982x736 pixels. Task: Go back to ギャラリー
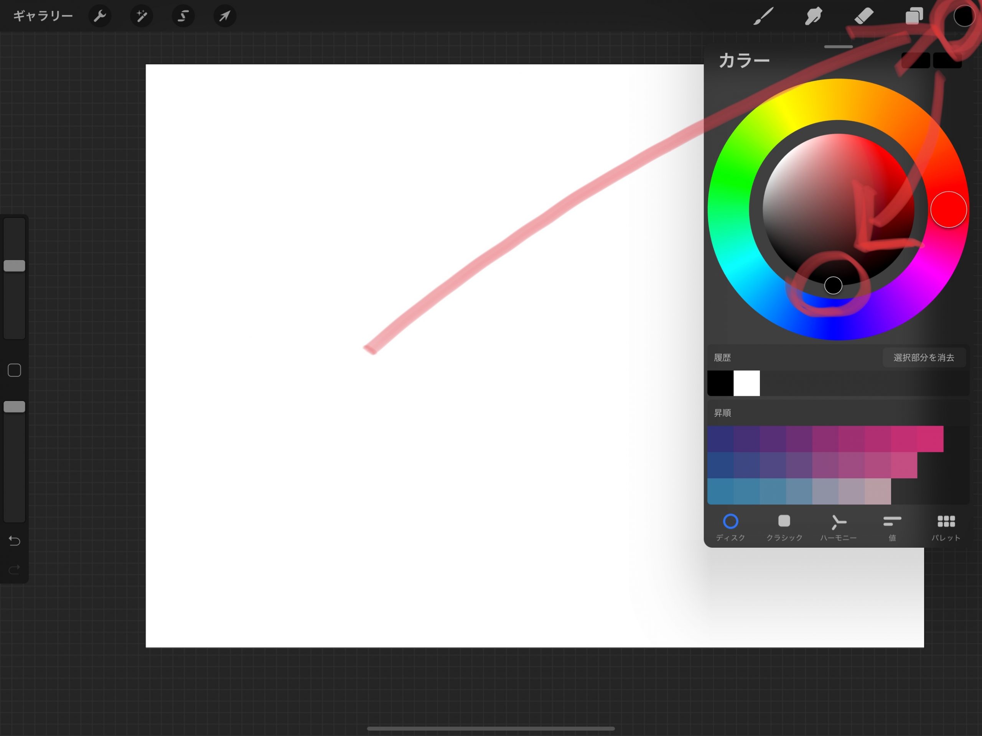pyautogui.click(x=43, y=16)
